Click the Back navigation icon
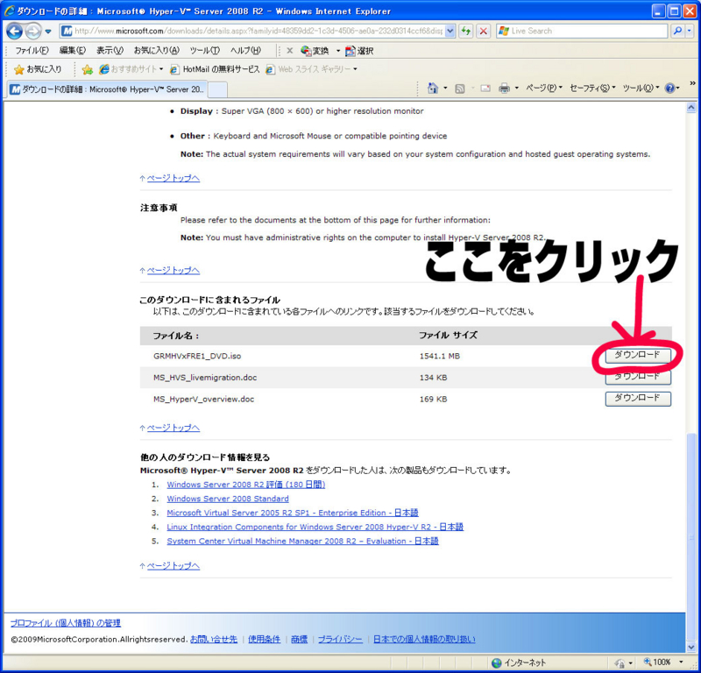The height and width of the screenshot is (673, 701). coord(15,31)
